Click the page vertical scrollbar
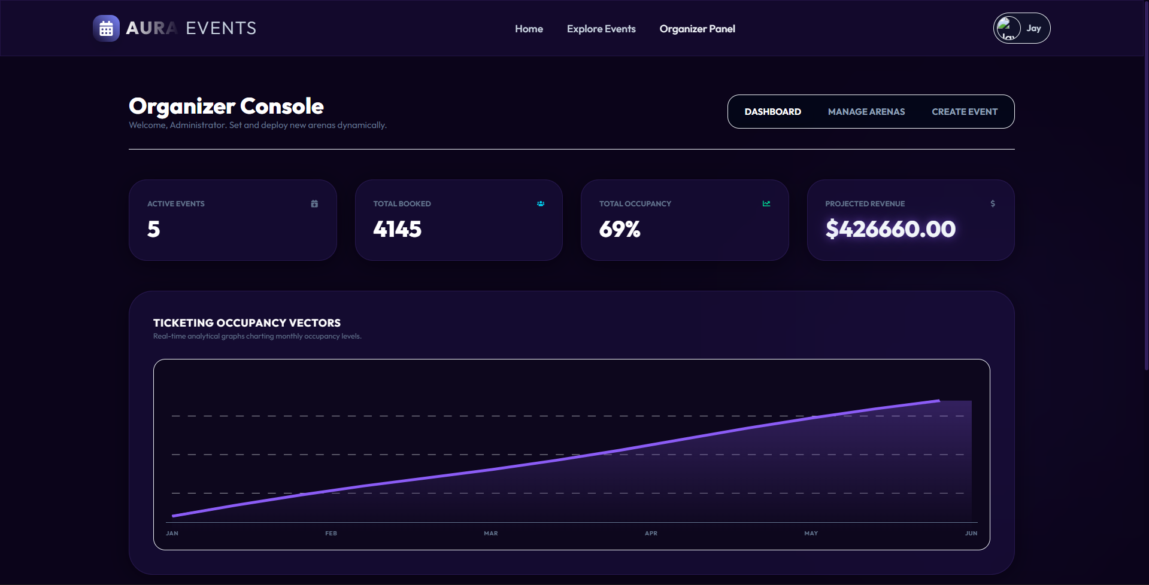 point(1146,185)
